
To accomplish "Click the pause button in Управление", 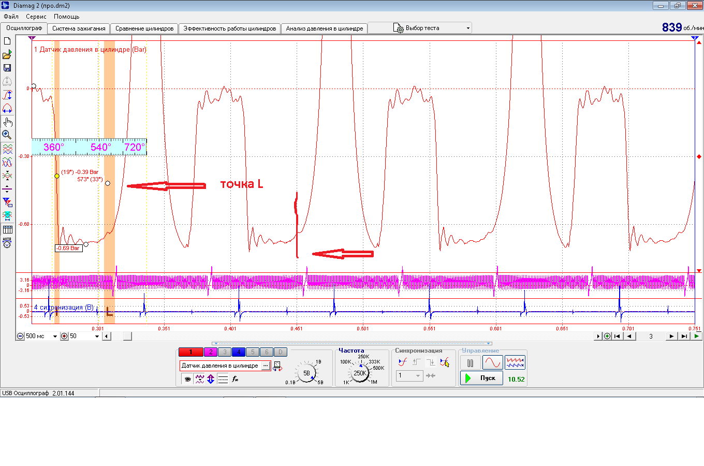I will point(471,363).
